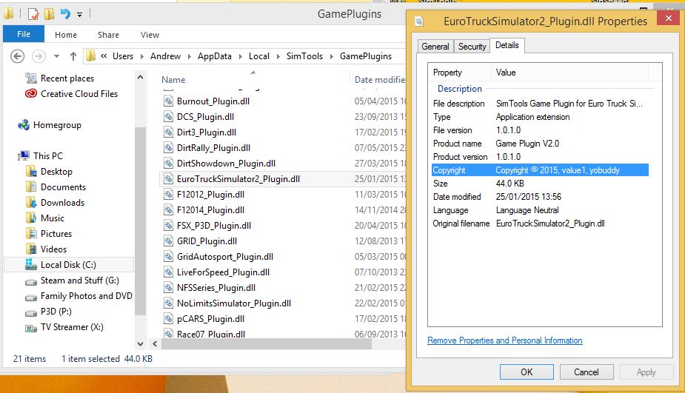
Task: Click the undo icon in quick access toolbar
Action: pos(65,14)
